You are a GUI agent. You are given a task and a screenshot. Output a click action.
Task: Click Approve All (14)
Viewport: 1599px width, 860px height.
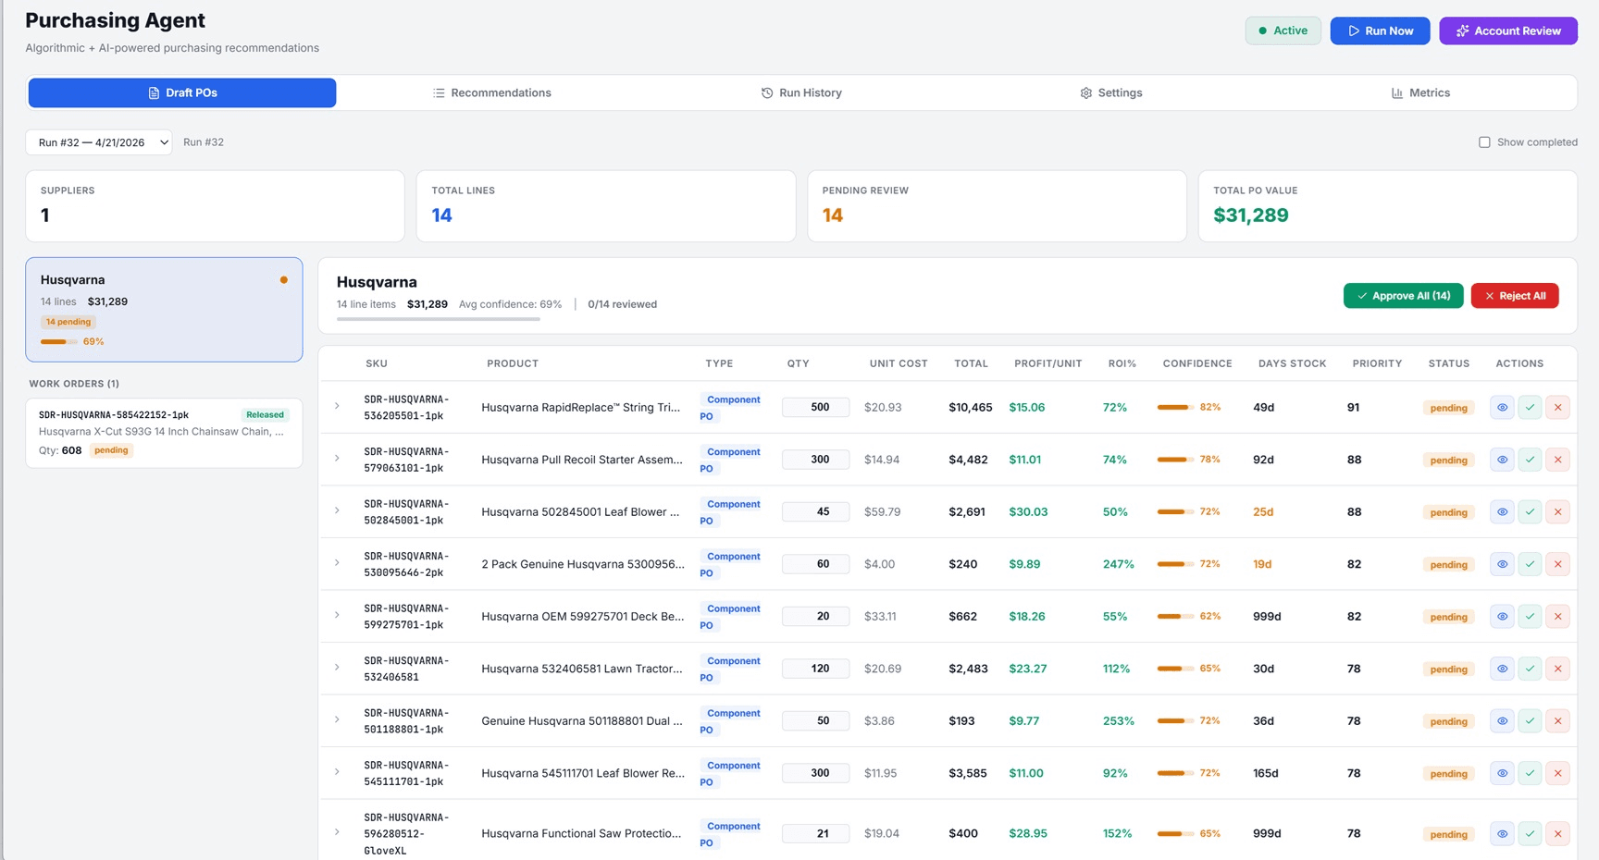1403,296
